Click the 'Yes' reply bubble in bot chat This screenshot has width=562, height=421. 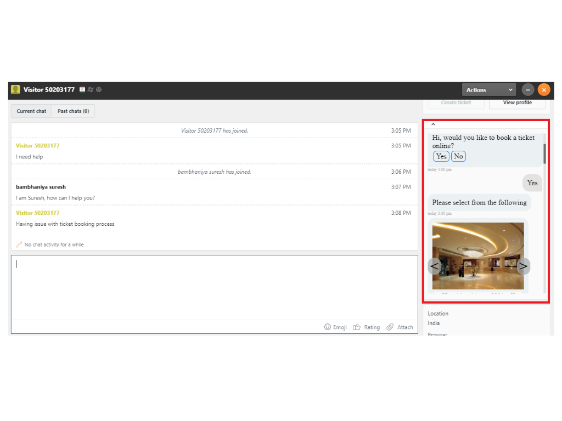click(532, 183)
